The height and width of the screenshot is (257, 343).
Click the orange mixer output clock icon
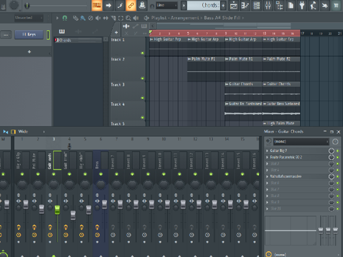pyautogui.click(x=269, y=254)
